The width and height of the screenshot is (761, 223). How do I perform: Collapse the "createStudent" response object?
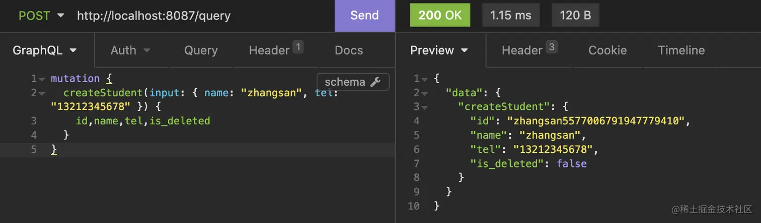425,107
